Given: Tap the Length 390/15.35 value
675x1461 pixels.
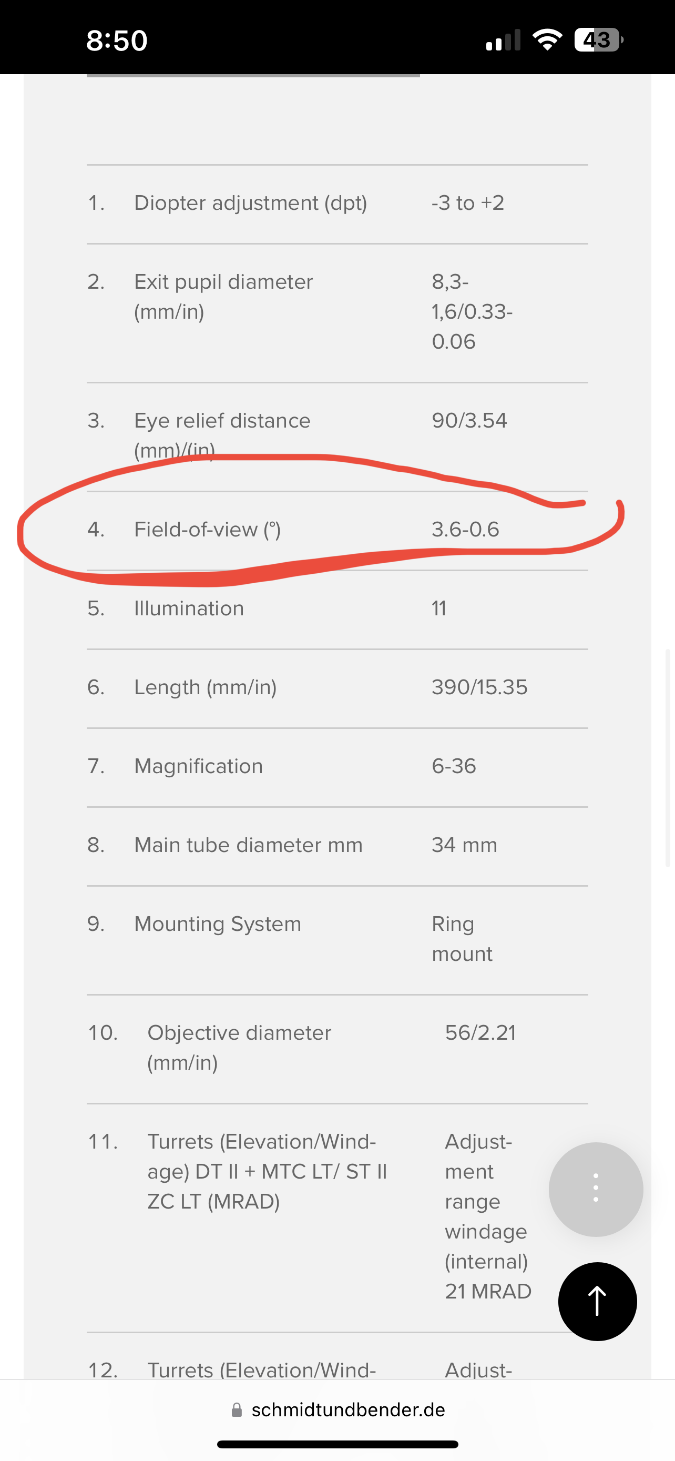Looking at the screenshot, I should (x=479, y=687).
